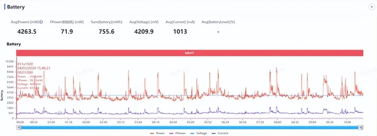Click the Avg(Current) value 1013
The width and height of the screenshot is (377, 136).
(x=180, y=31)
